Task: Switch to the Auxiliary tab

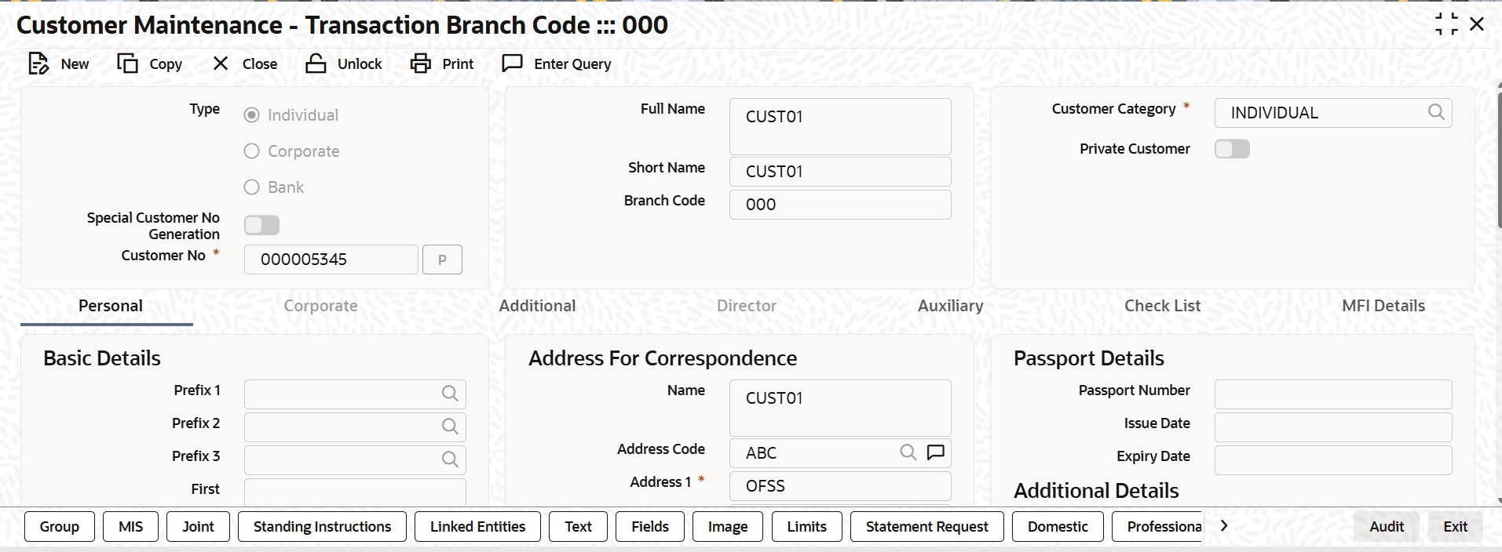Action: point(950,306)
